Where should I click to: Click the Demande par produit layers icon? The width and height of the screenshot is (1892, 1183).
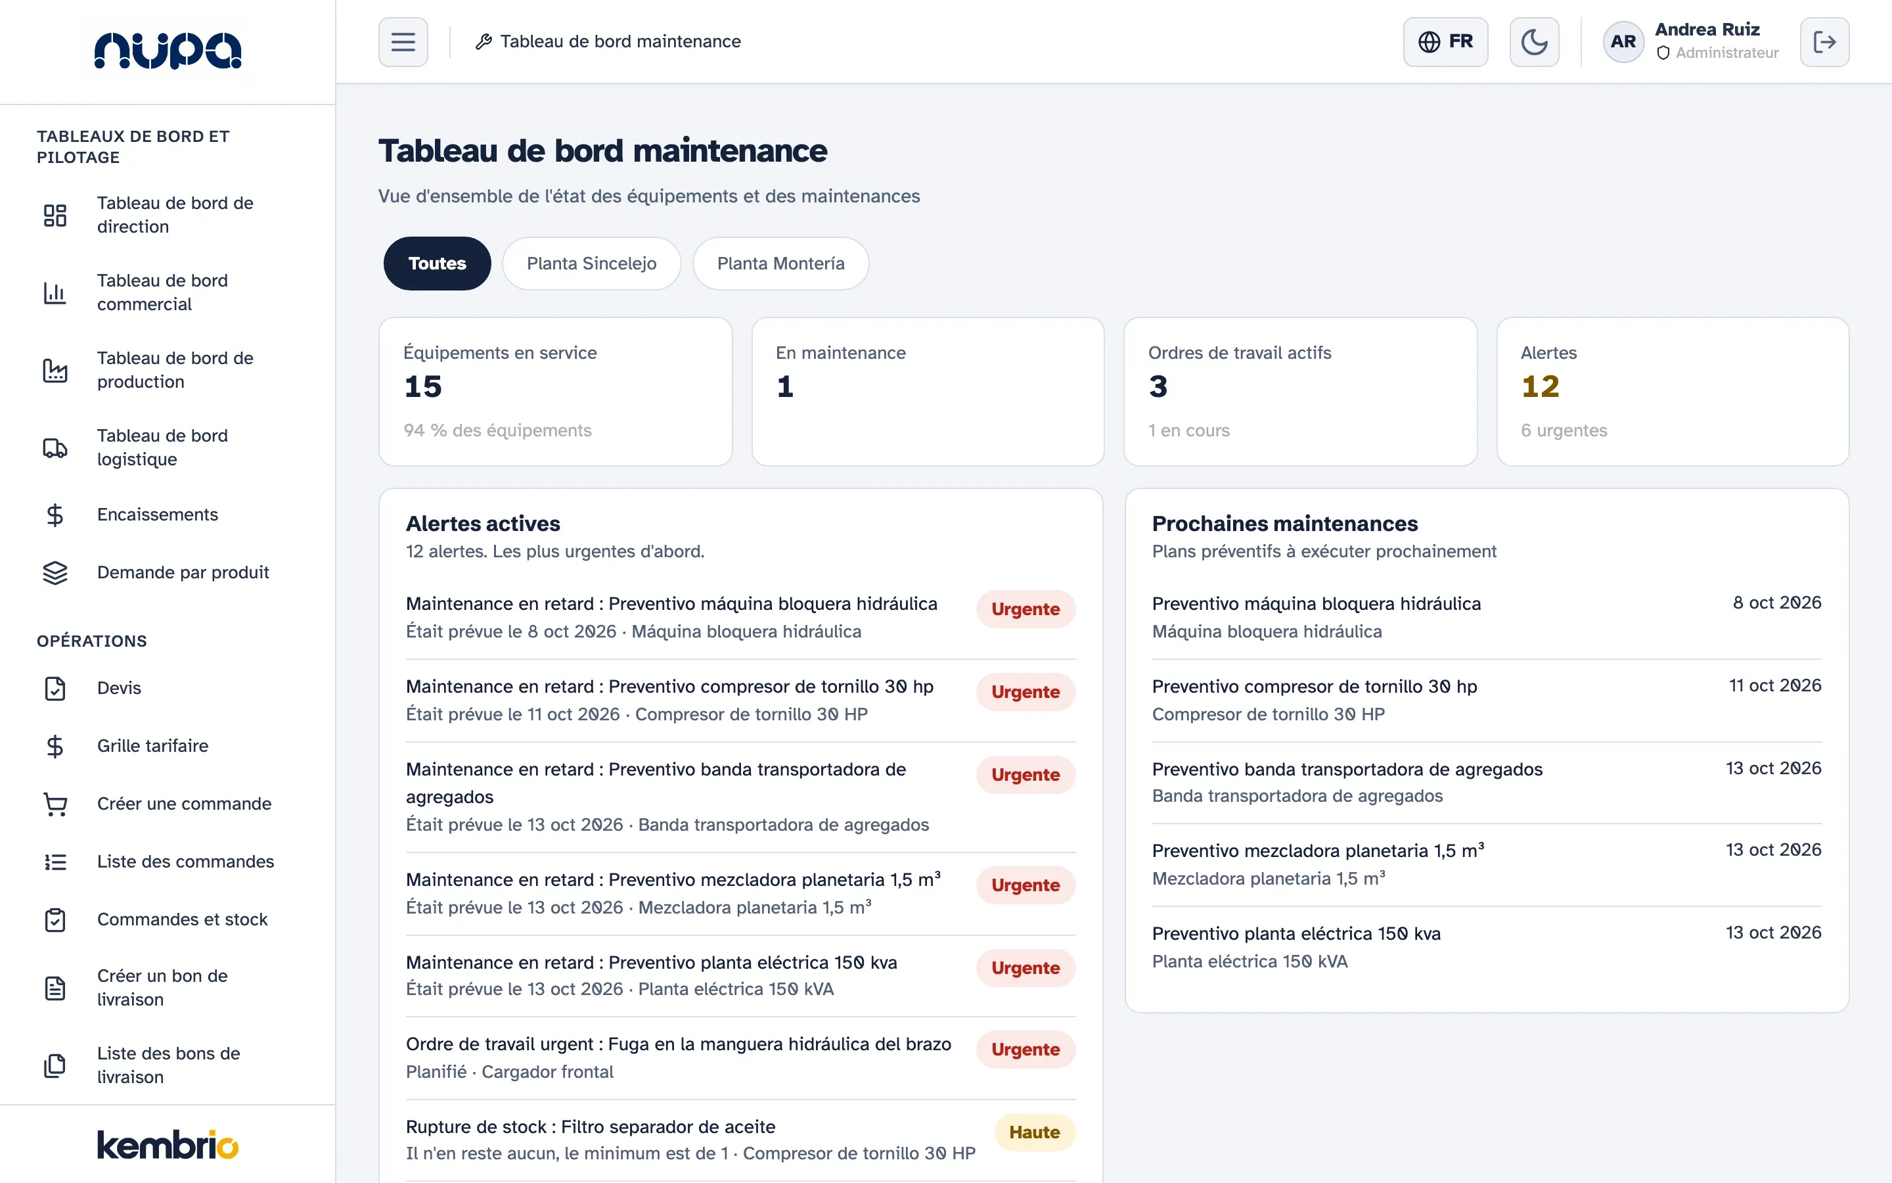pos(55,572)
